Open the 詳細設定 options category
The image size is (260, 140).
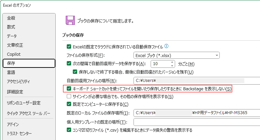click(x=15, y=92)
